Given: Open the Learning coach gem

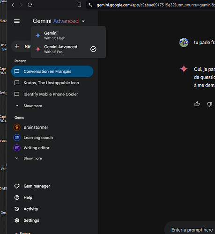Looking at the screenshot, I should point(38,138).
